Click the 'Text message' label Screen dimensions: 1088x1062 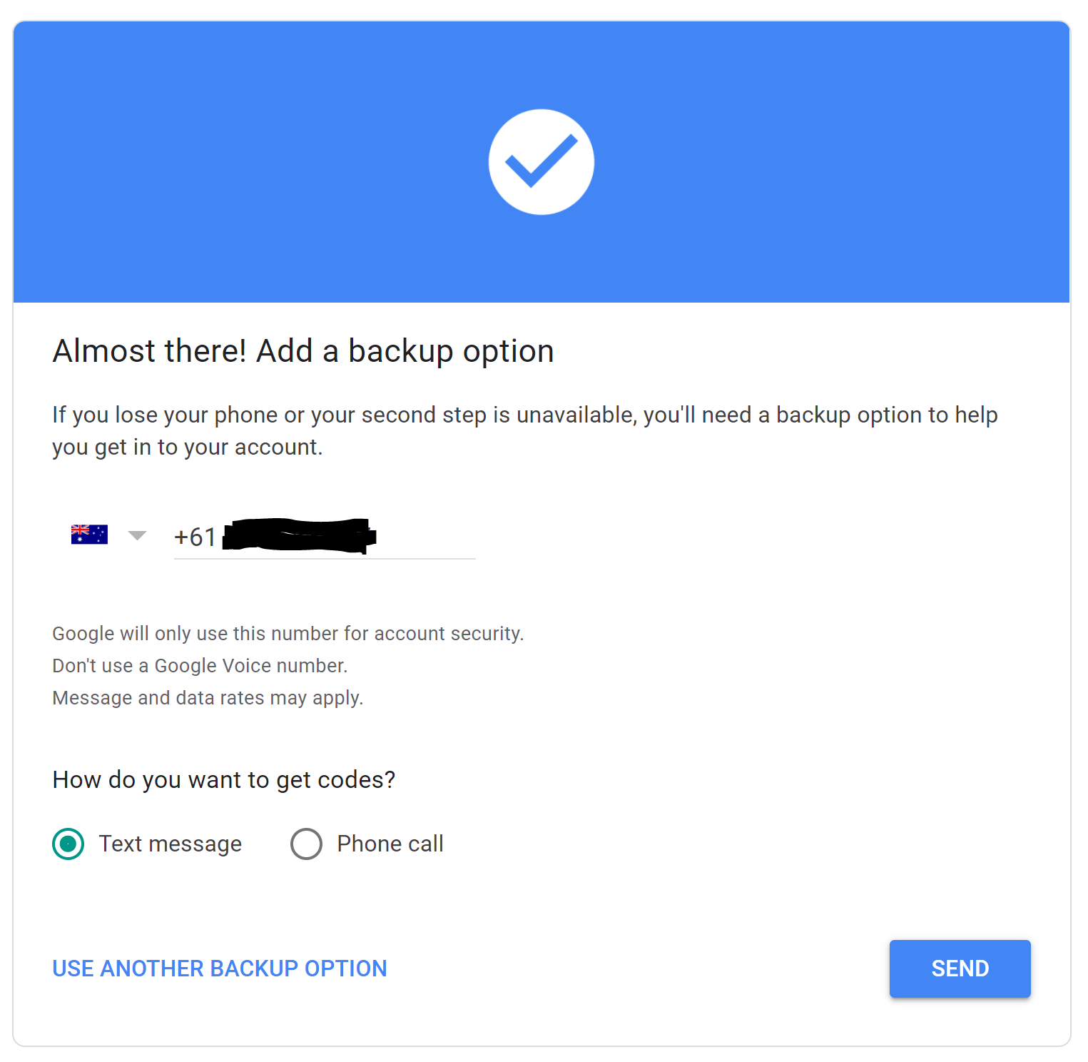coord(171,844)
